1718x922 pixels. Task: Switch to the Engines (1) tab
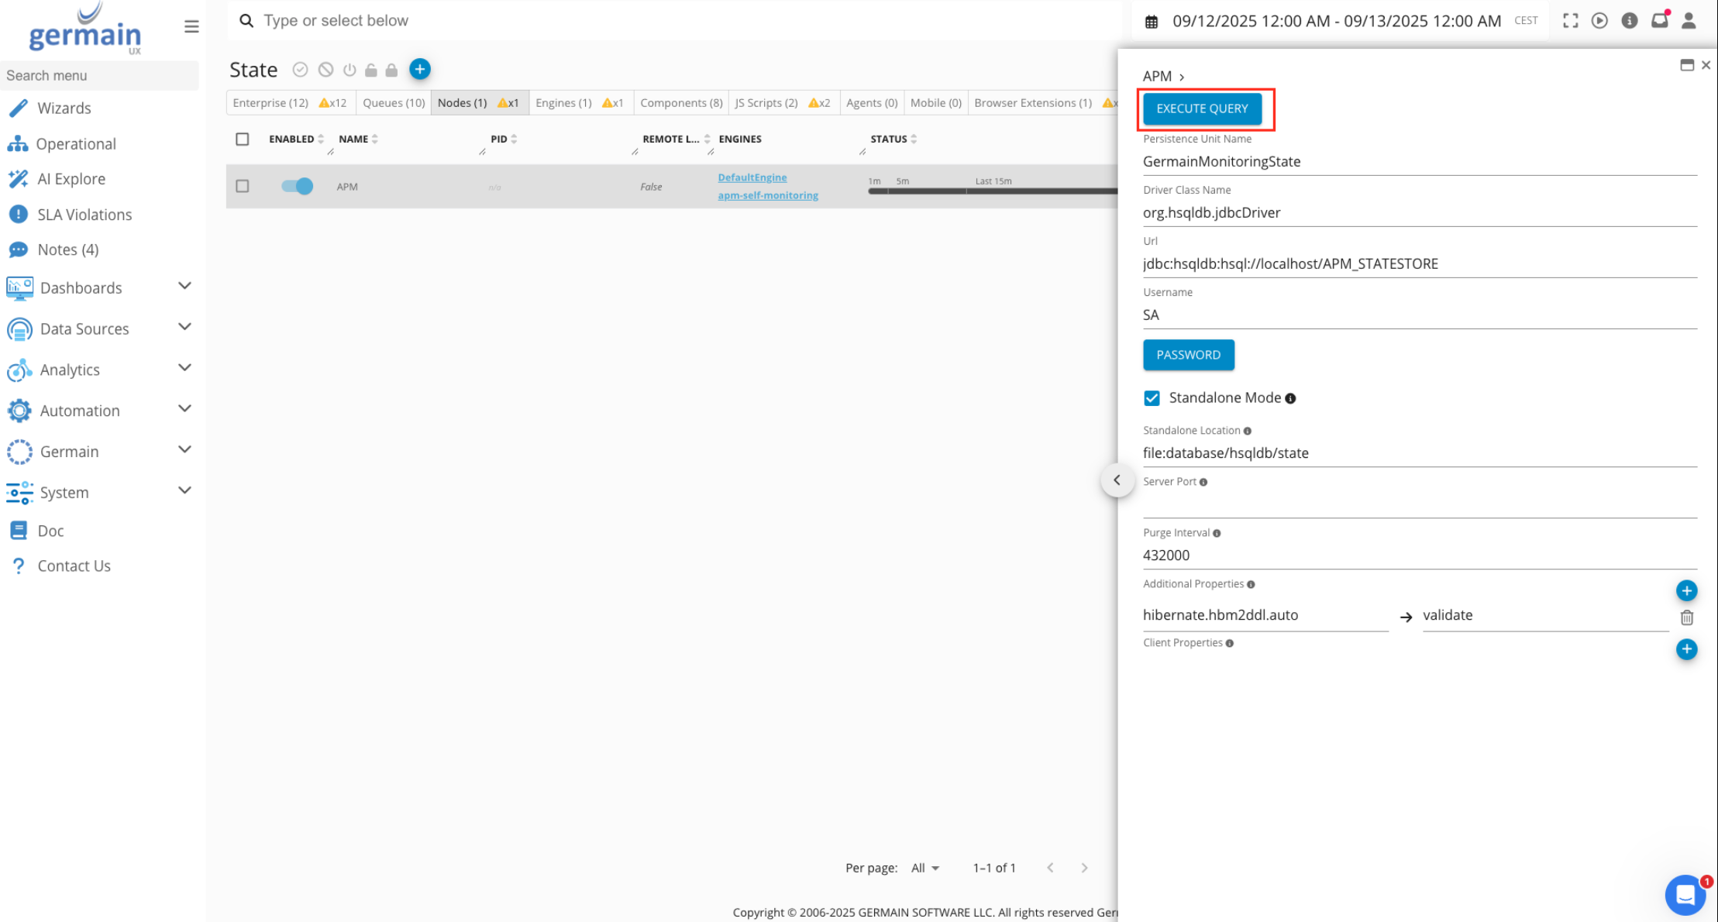coord(563,103)
